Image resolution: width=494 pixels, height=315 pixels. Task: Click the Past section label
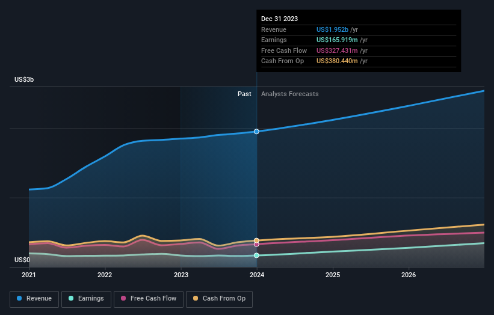(244, 94)
